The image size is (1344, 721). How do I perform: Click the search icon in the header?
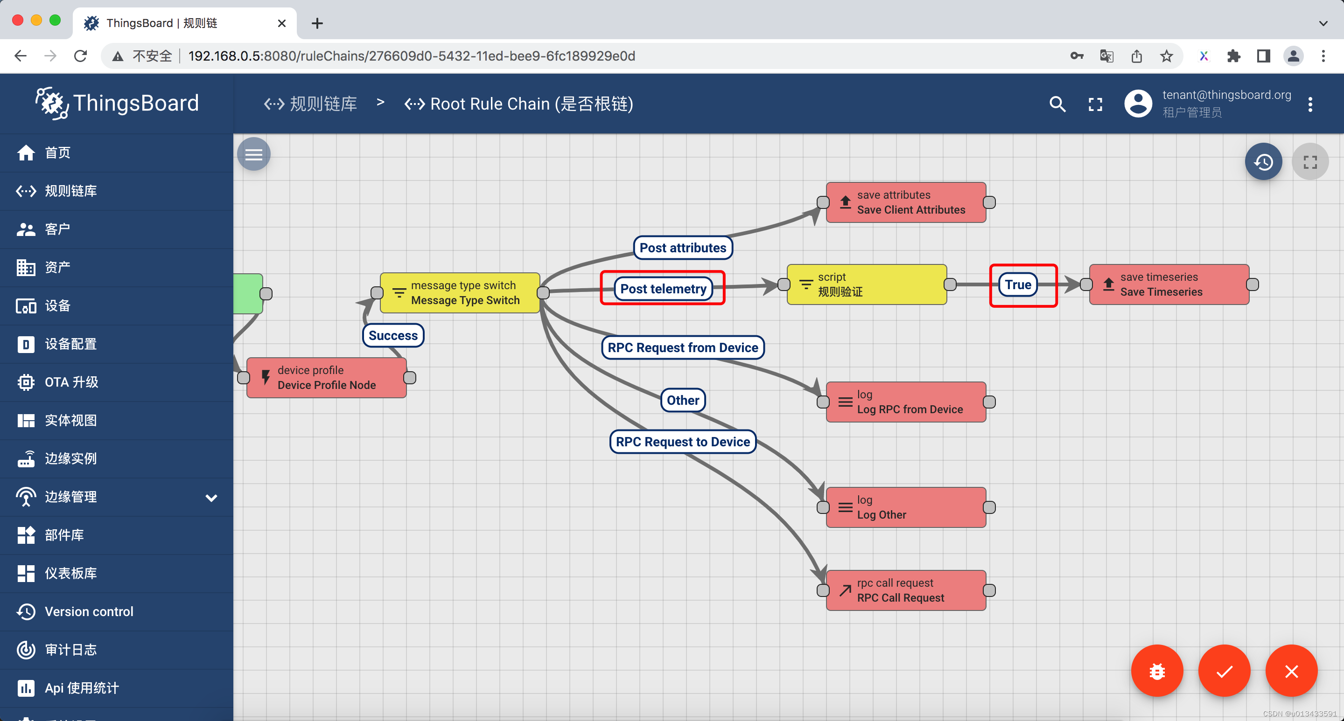coord(1057,104)
